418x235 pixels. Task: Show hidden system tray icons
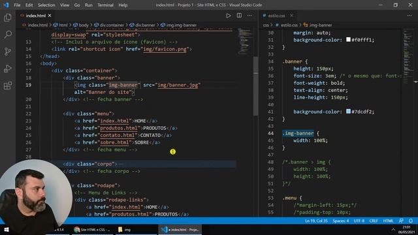(x=393, y=229)
